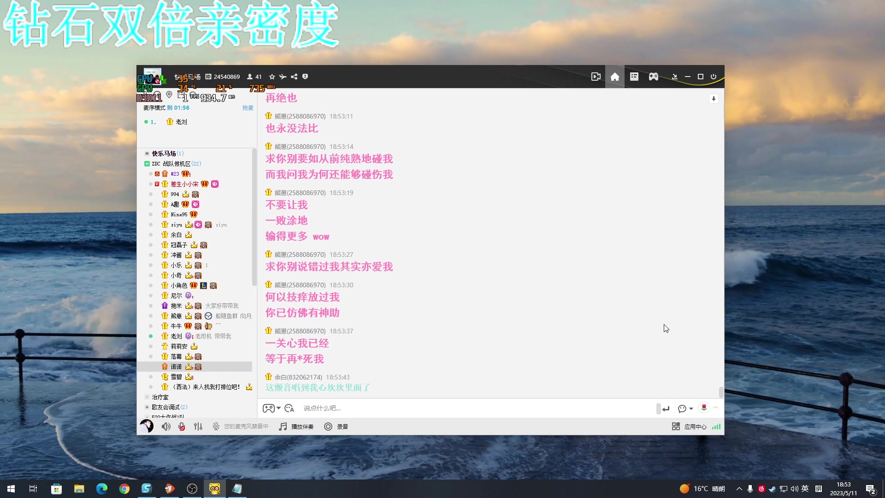Select user ziyu in the channel list
Screen dimensions: 885x498
(x=177, y=225)
